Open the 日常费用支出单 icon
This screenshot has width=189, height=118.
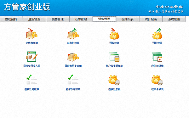73,57
